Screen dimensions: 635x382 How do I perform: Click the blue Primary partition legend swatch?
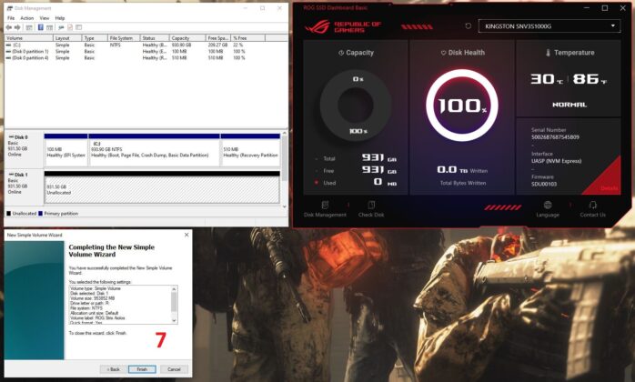coord(41,214)
